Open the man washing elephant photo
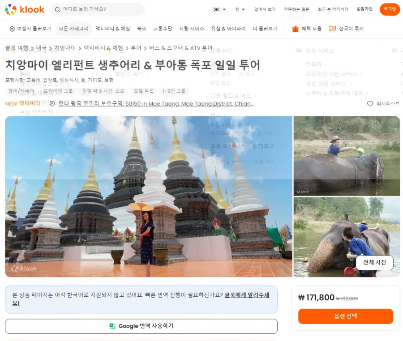 [347, 156]
